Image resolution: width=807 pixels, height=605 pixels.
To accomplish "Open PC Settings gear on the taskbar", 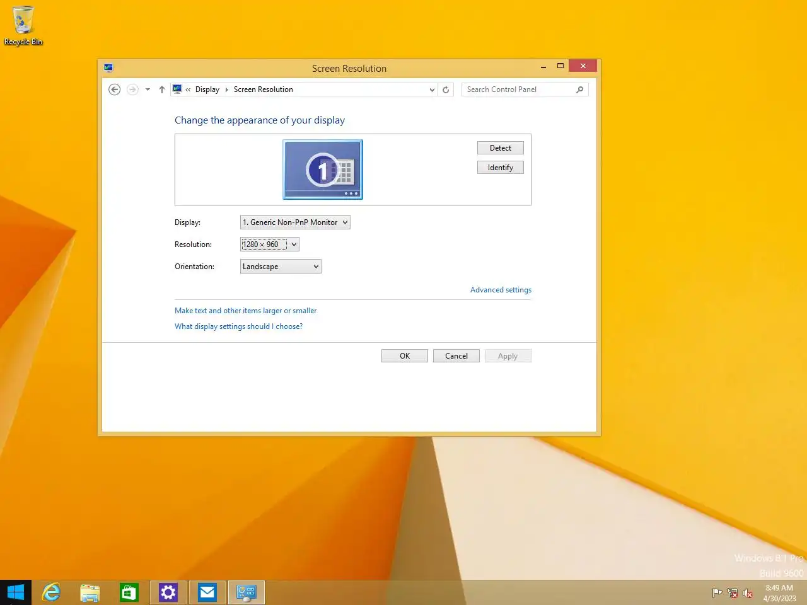I will (x=168, y=592).
